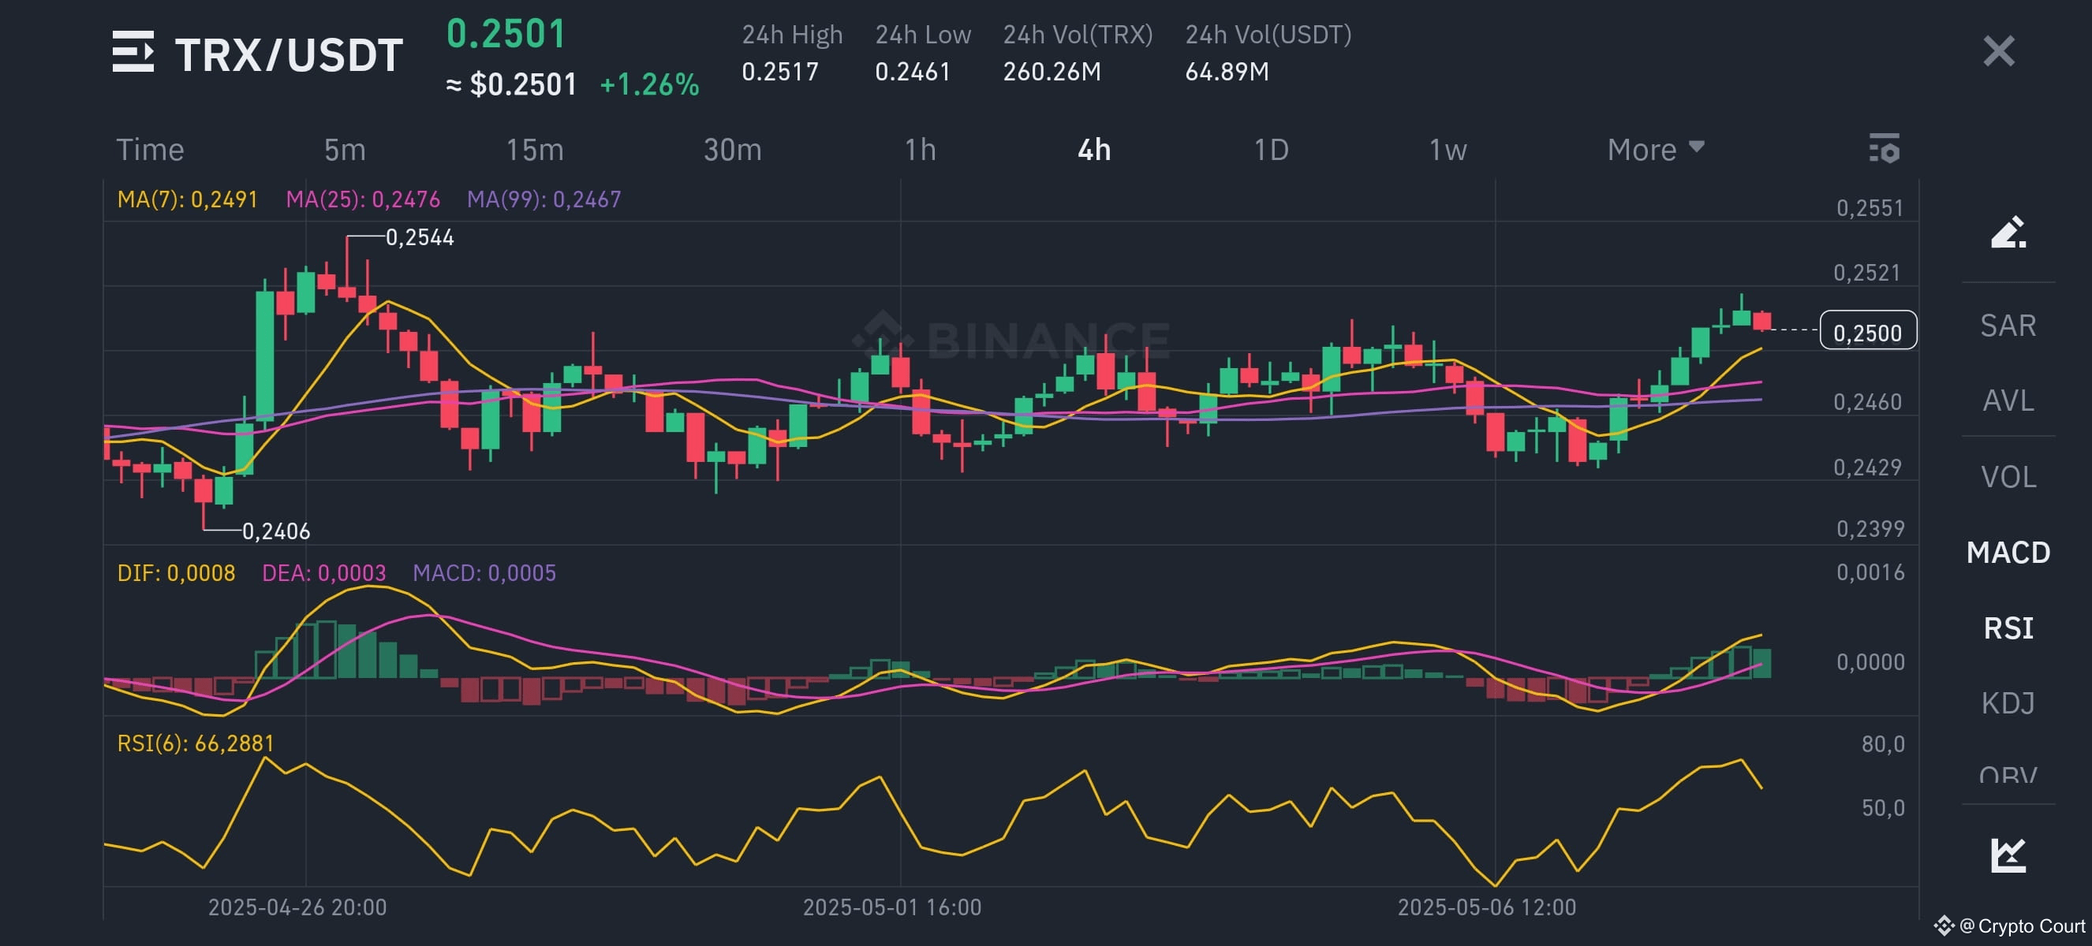2092x946 pixels.
Task: Close the full-screen chart
Action: 1999,51
